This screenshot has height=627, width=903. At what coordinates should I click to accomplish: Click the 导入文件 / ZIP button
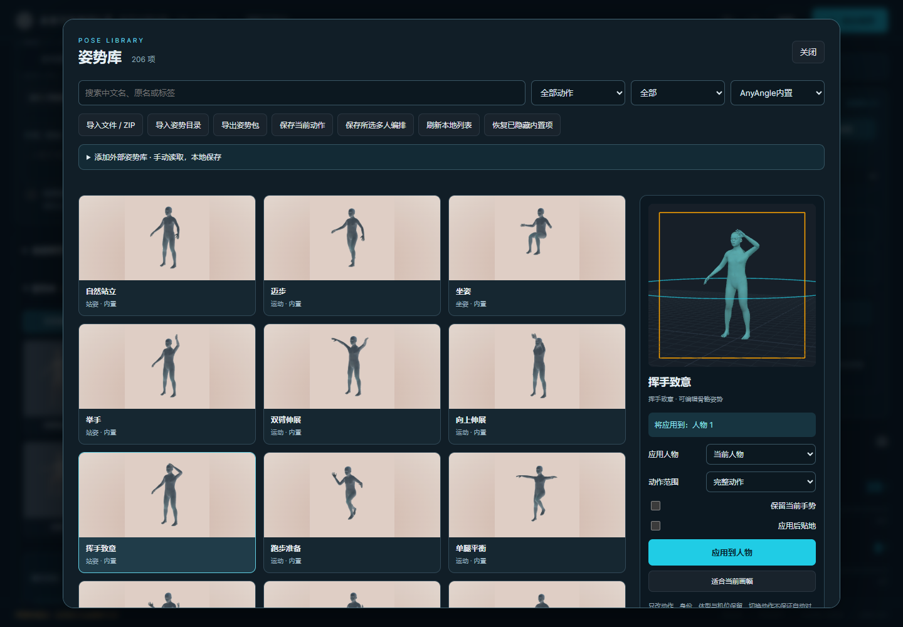(111, 125)
